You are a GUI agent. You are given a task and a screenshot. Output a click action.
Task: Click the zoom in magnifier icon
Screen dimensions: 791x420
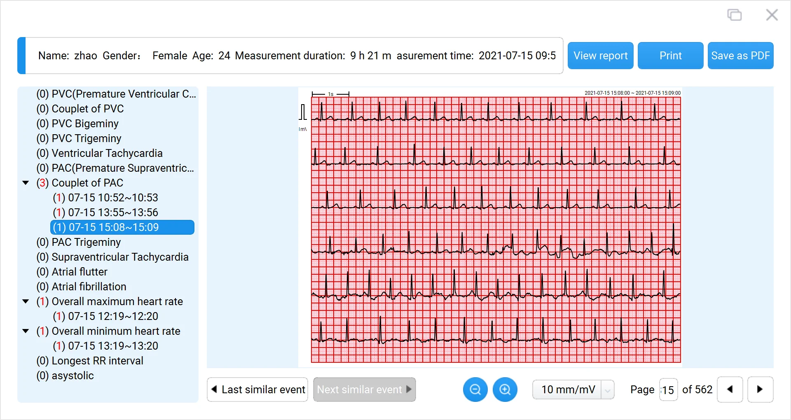[505, 390]
